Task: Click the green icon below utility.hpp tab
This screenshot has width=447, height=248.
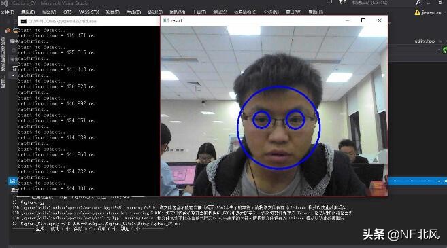Action: pos(445,50)
